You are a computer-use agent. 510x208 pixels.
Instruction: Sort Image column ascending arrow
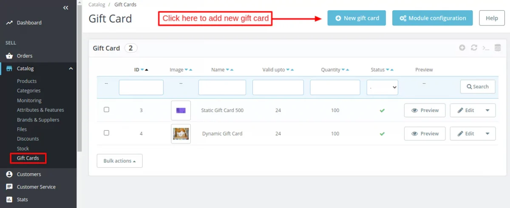(191, 70)
